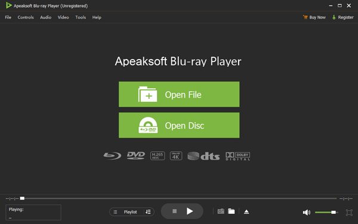Mute audio with the speaker icon
The width and height of the screenshot is (358, 224).
click(x=307, y=212)
